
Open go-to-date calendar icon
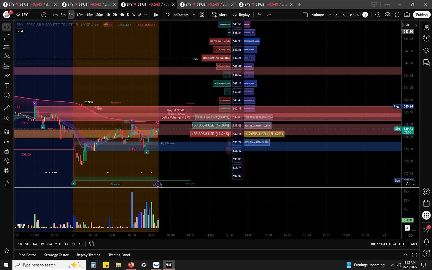pyautogui.click(x=91, y=244)
